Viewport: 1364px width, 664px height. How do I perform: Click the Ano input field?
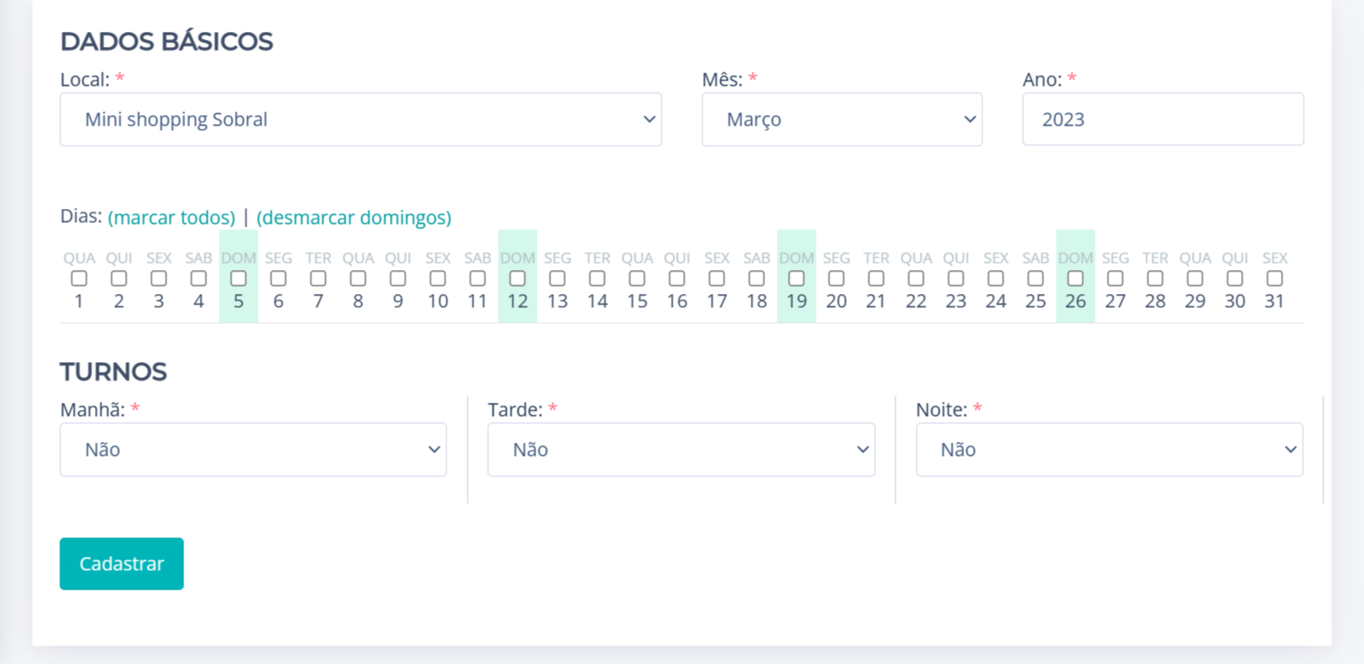(x=1162, y=120)
